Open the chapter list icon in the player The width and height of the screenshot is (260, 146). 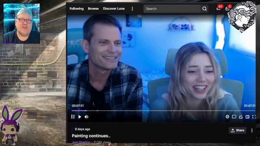[73, 117]
